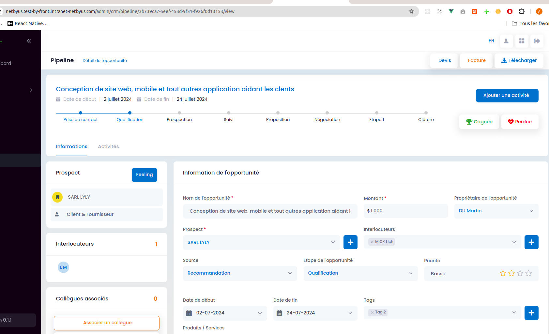Open the Etape de l'opportunité dropdown
The height and width of the screenshot is (334, 549).
point(360,273)
